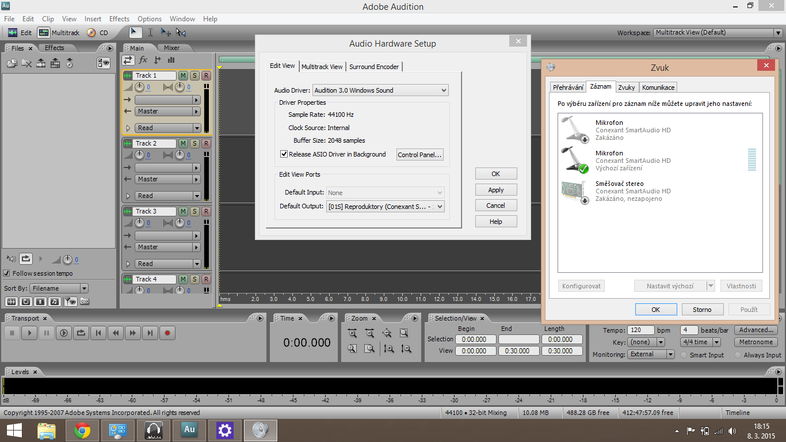
Task: Open Windows Start button
Action: pyautogui.click(x=14, y=430)
